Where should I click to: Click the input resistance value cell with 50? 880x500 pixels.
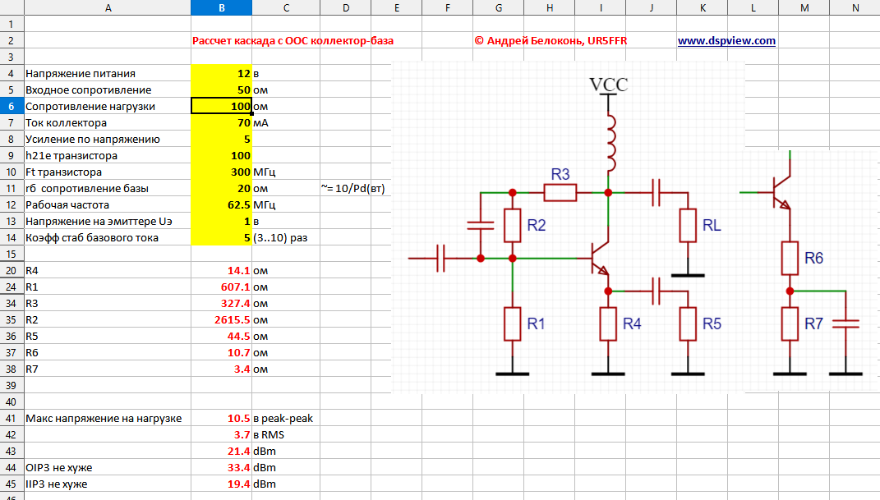[221, 89]
